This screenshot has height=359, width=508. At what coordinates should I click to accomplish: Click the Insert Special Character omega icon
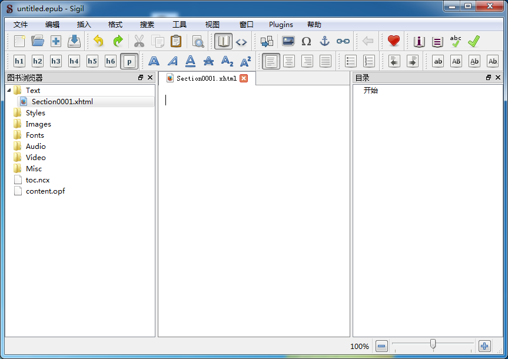tap(306, 41)
